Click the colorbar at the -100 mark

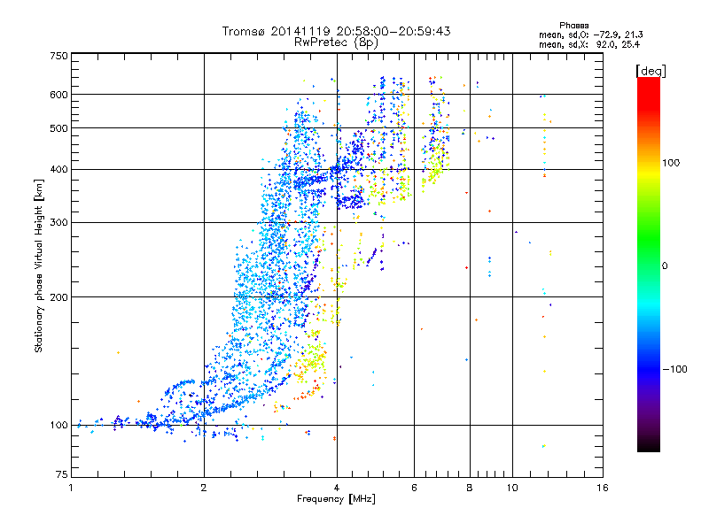click(x=649, y=369)
